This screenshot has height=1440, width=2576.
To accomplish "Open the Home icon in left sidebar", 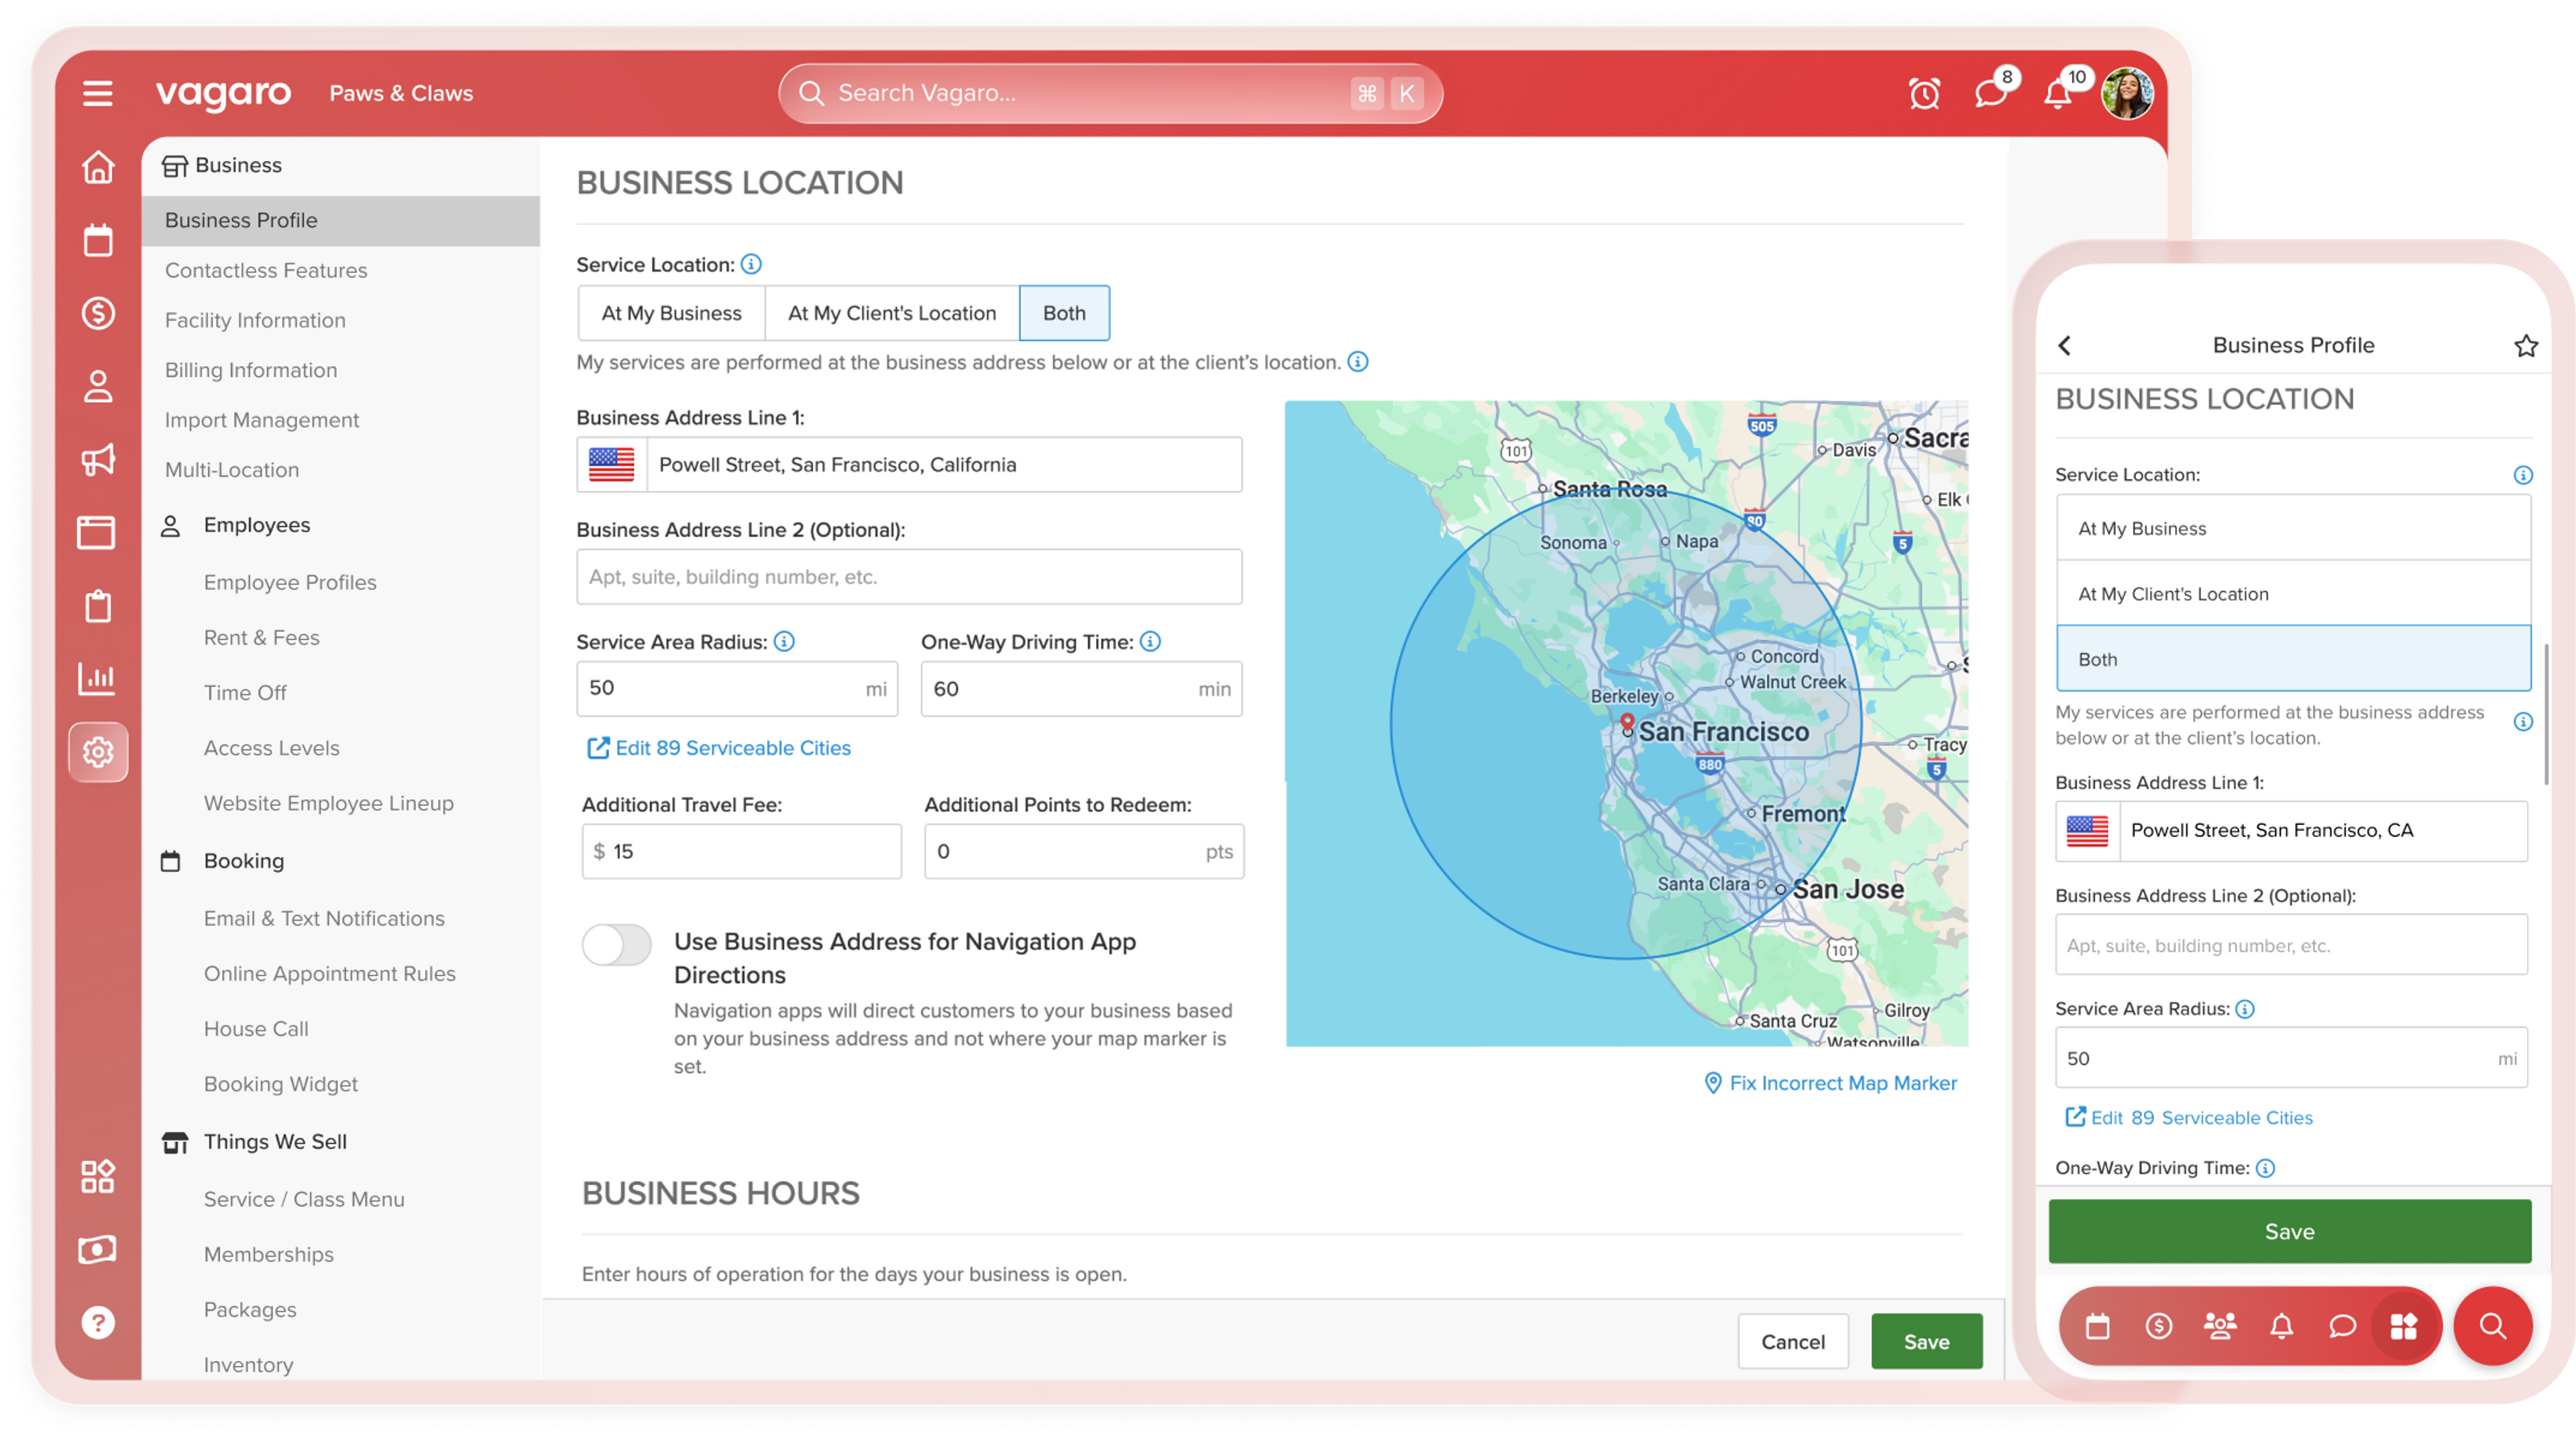I will (98, 167).
